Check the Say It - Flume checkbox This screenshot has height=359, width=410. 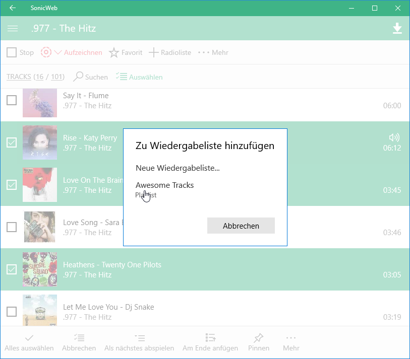click(x=12, y=100)
